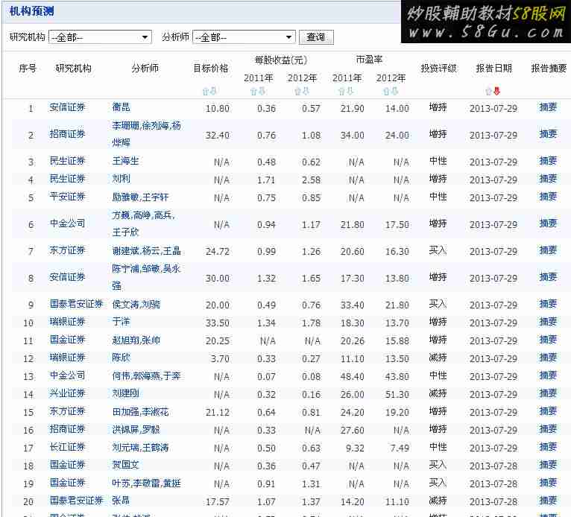Select 48.40 PE value in row 13
This screenshot has height=517, width=571.
point(352,376)
